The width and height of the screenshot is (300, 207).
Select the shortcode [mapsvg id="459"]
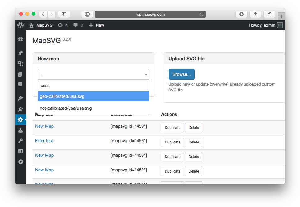pos(129,126)
